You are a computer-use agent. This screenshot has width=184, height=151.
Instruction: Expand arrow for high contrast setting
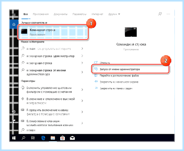[82, 101]
